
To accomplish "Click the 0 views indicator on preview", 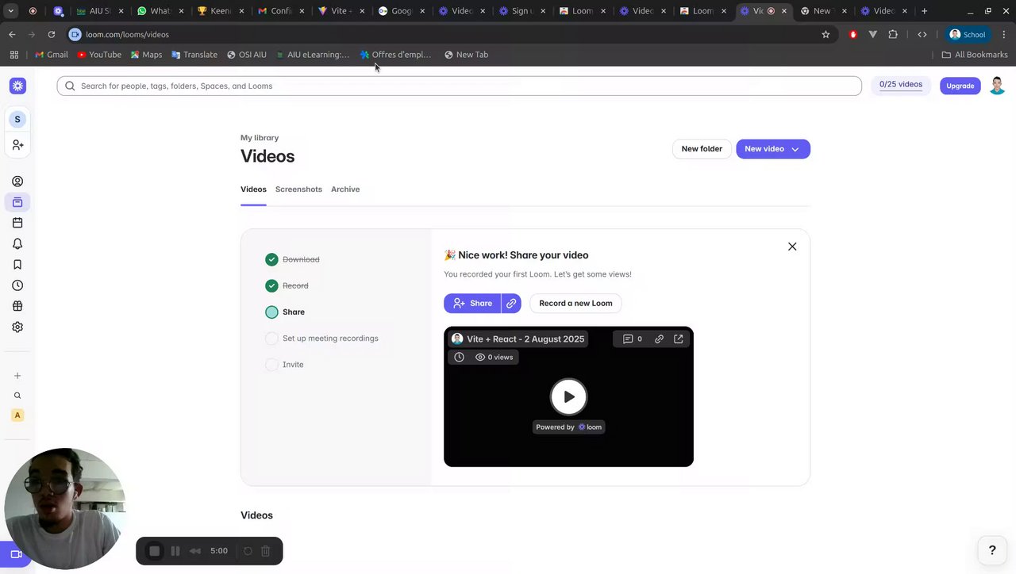I will tap(494, 357).
